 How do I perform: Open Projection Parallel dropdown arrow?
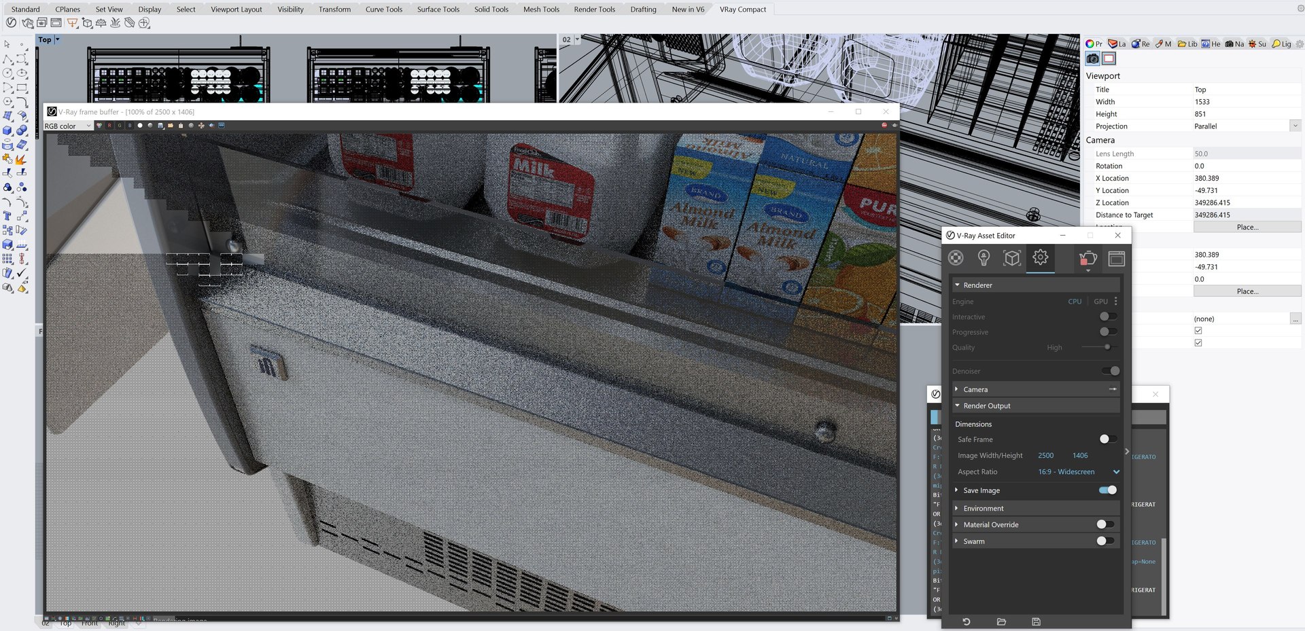tap(1295, 126)
